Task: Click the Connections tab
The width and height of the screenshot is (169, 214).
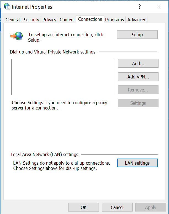Action: (90, 19)
